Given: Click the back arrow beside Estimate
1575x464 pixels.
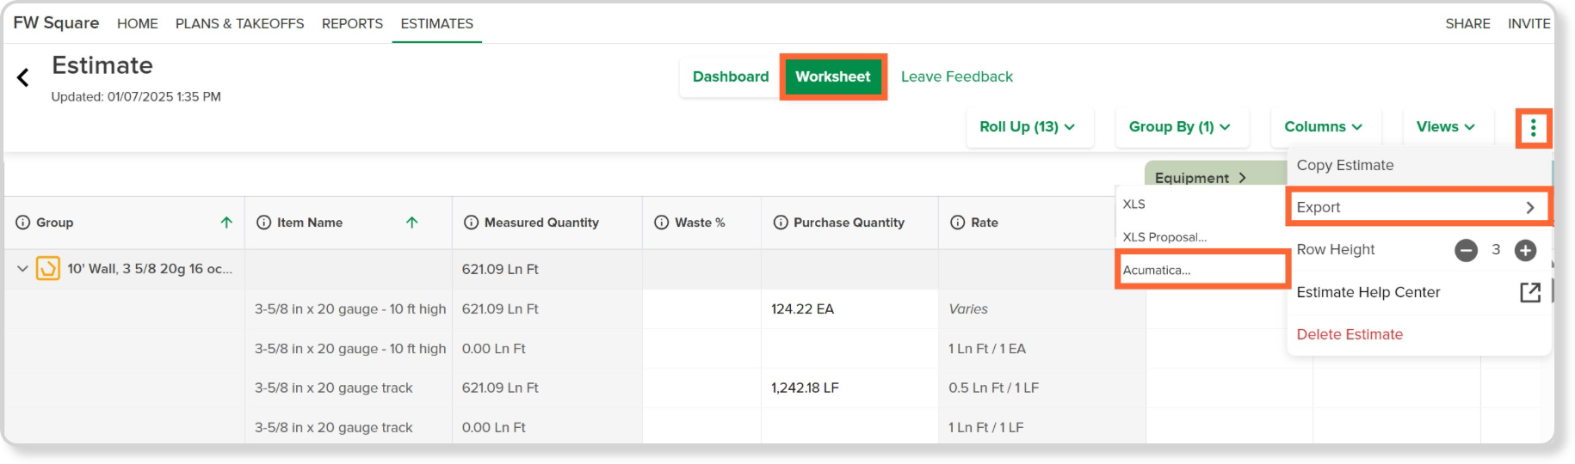Looking at the screenshot, I should [23, 78].
